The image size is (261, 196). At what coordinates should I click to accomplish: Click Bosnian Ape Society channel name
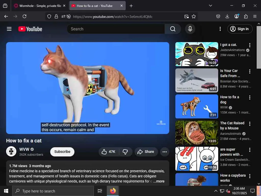pos(235,81)
